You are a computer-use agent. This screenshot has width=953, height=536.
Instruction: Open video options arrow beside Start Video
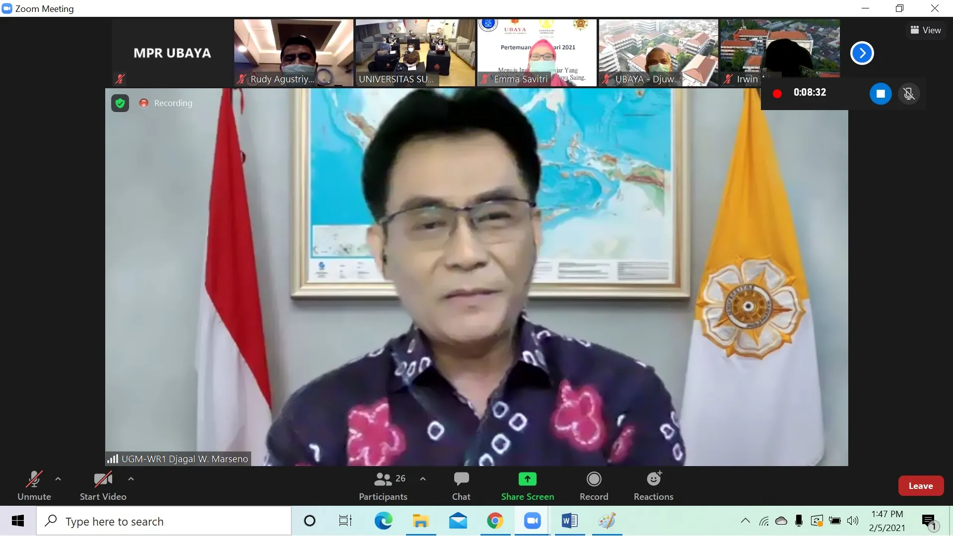click(x=131, y=479)
